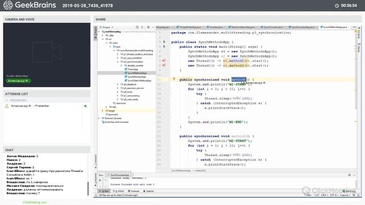
Task: Click the Project panel locate-file target icon
Action: point(137,27)
